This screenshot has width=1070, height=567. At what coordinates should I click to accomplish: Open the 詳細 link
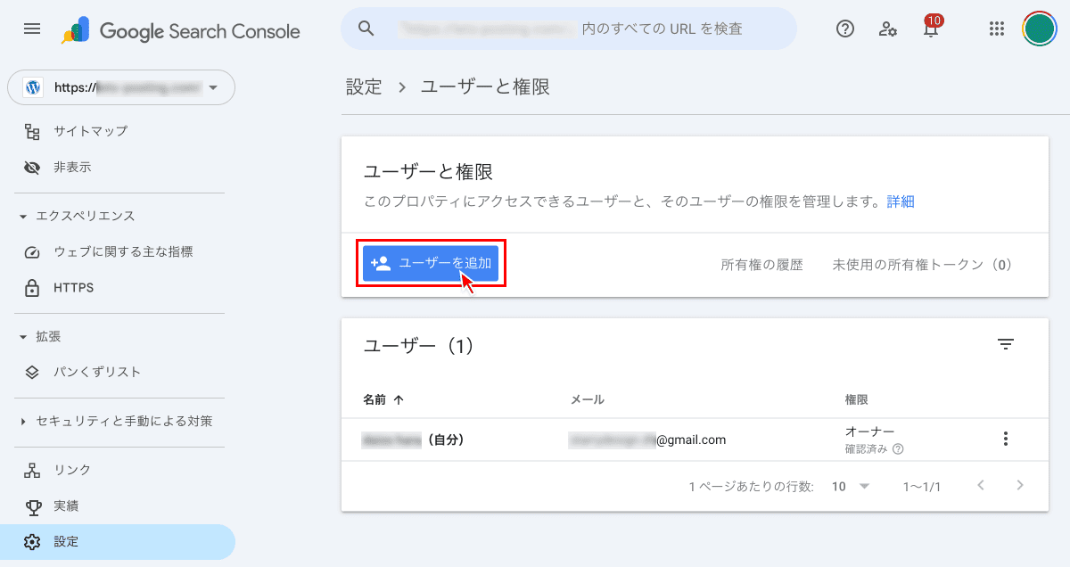click(900, 201)
